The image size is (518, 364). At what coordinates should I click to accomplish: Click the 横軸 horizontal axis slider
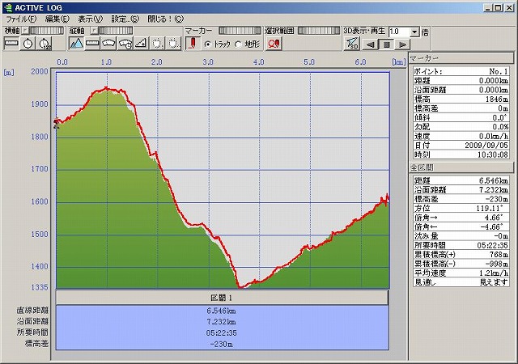(47, 31)
